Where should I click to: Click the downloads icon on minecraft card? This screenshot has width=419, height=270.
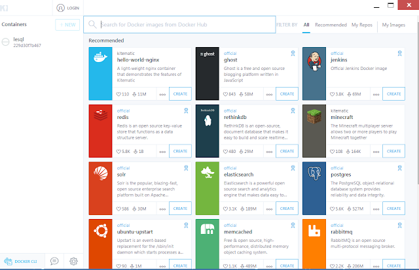348,152
